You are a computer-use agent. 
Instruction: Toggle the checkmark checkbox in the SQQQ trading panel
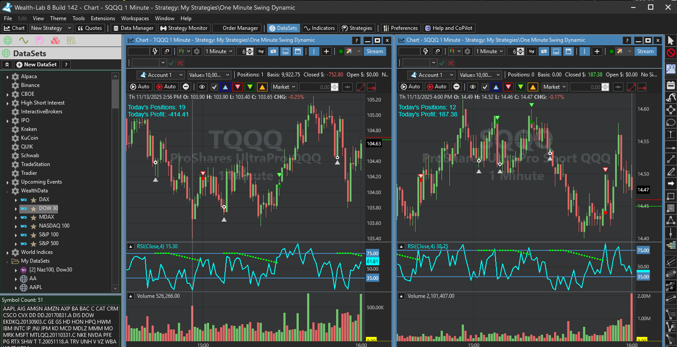485,87
